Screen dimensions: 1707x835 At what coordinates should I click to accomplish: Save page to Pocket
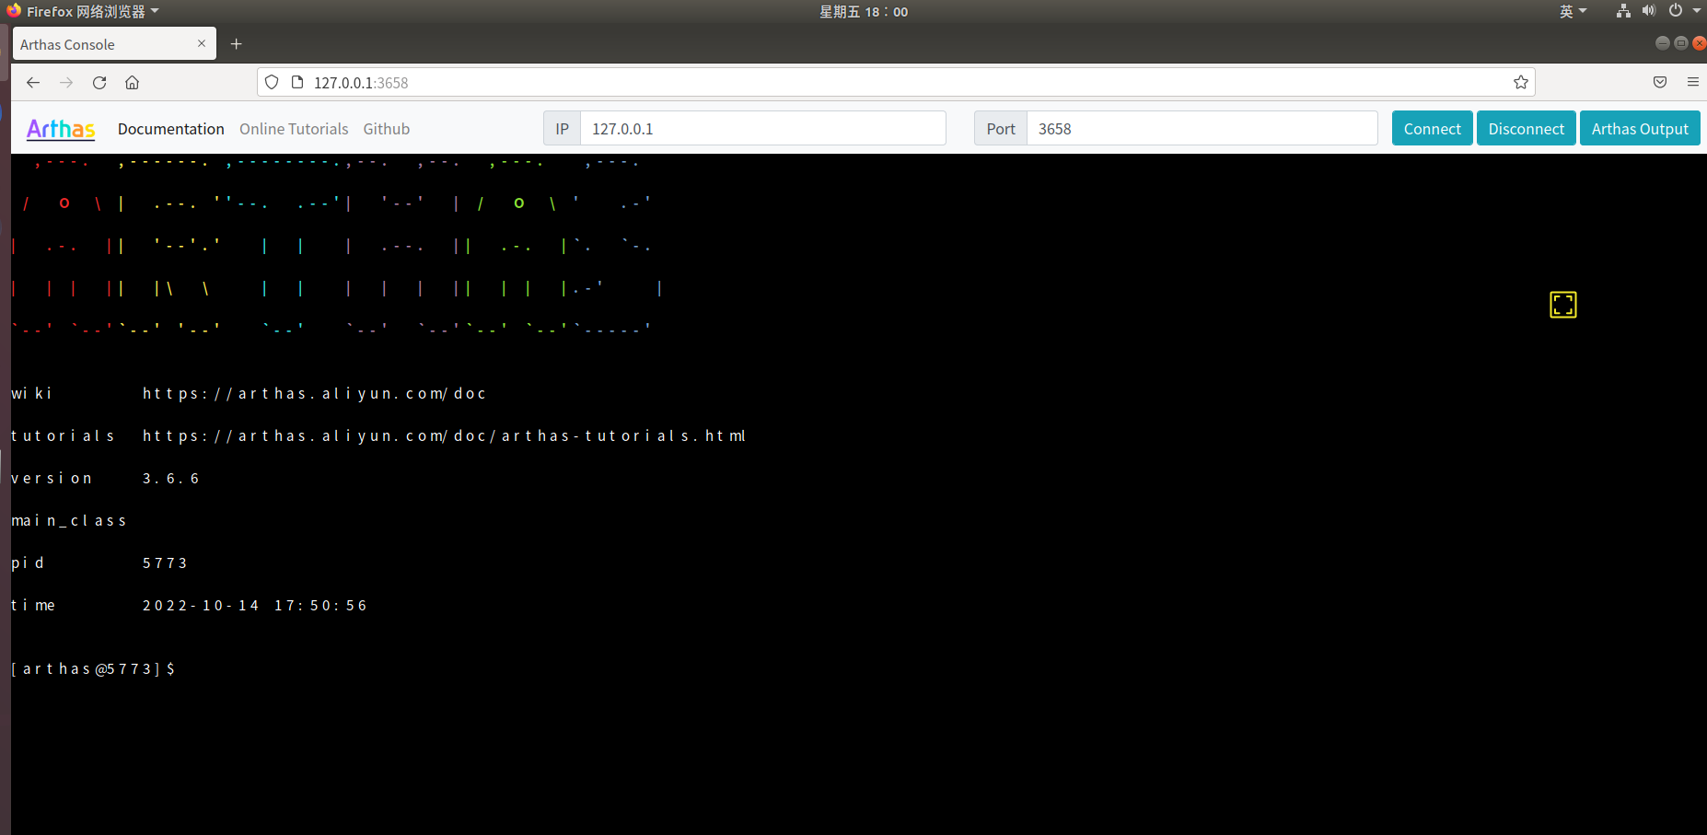tap(1660, 83)
